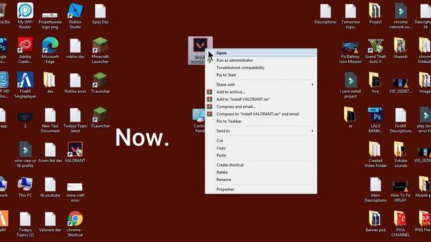
Task: Open Yutube sounds folder
Action: click(x=401, y=149)
